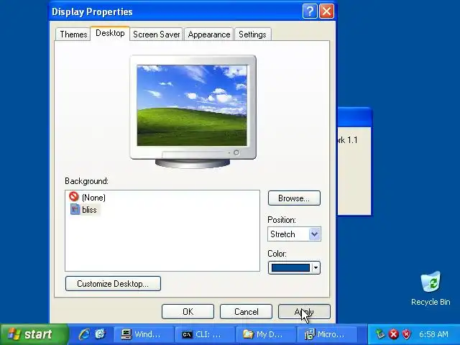This screenshot has height=345, width=460.
Task: Click the bliss image file icon
Action: [75, 209]
